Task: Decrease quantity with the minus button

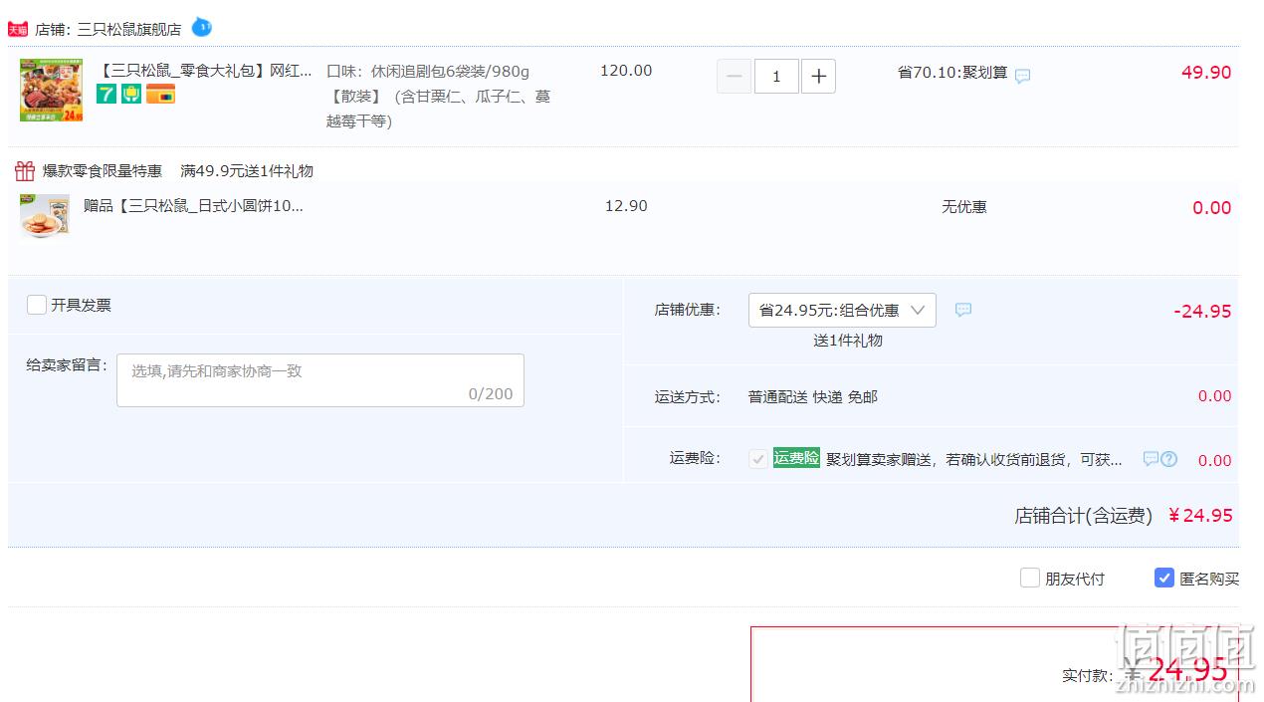Action: (x=735, y=77)
